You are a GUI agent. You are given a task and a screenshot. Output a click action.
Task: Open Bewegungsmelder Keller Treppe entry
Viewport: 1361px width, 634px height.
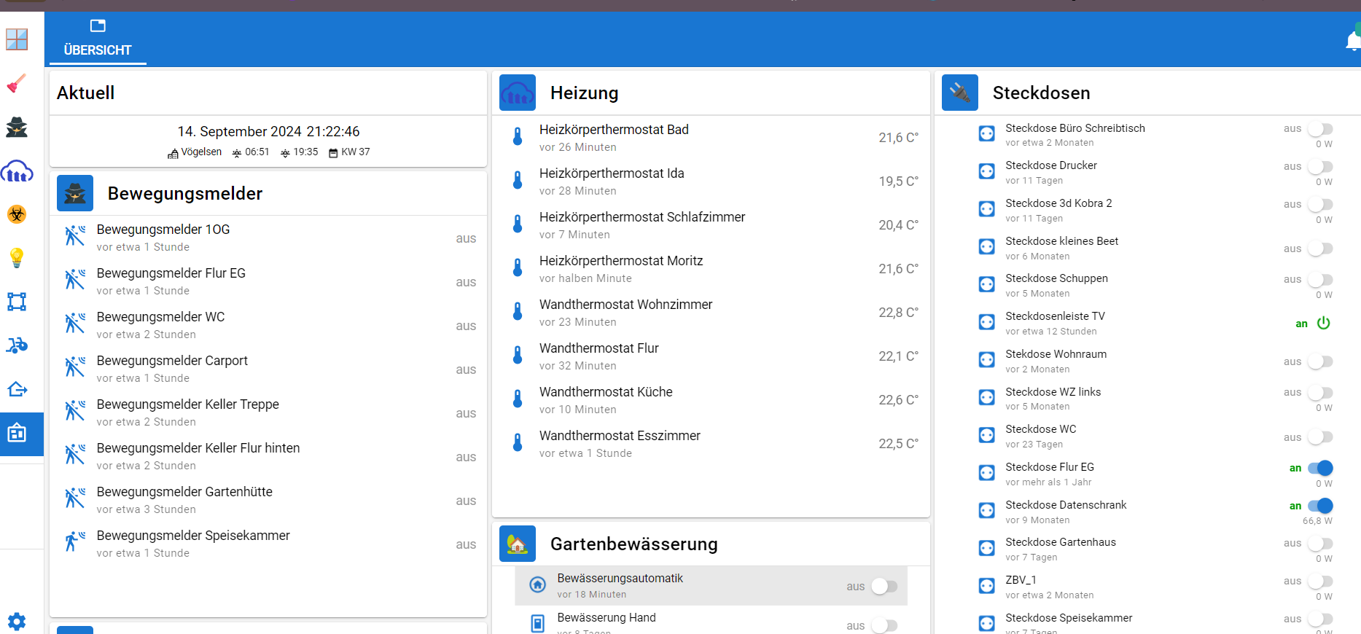coord(268,412)
